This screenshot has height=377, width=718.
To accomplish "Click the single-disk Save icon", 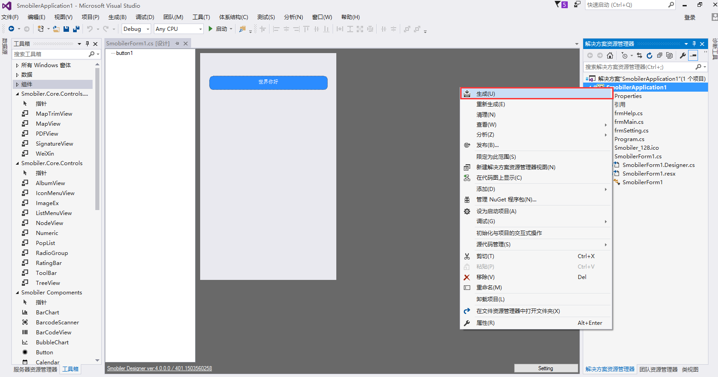I will pyautogui.click(x=66, y=29).
